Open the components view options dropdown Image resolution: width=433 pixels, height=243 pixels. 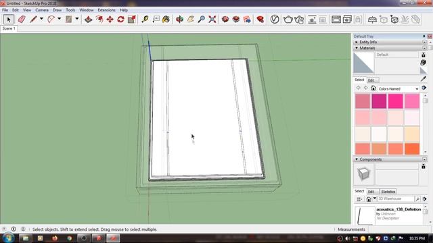pos(359,199)
